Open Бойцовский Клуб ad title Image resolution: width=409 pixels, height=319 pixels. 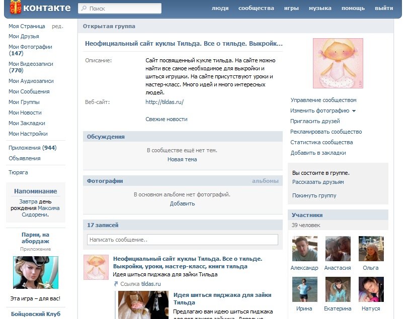coord(36,314)
